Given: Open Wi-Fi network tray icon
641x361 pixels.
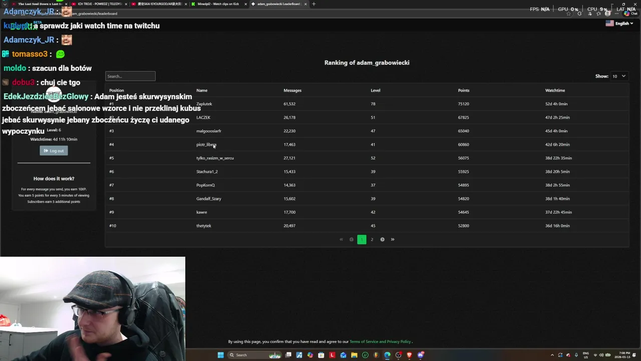Looking at the screenshot, I should coord(595,355).
